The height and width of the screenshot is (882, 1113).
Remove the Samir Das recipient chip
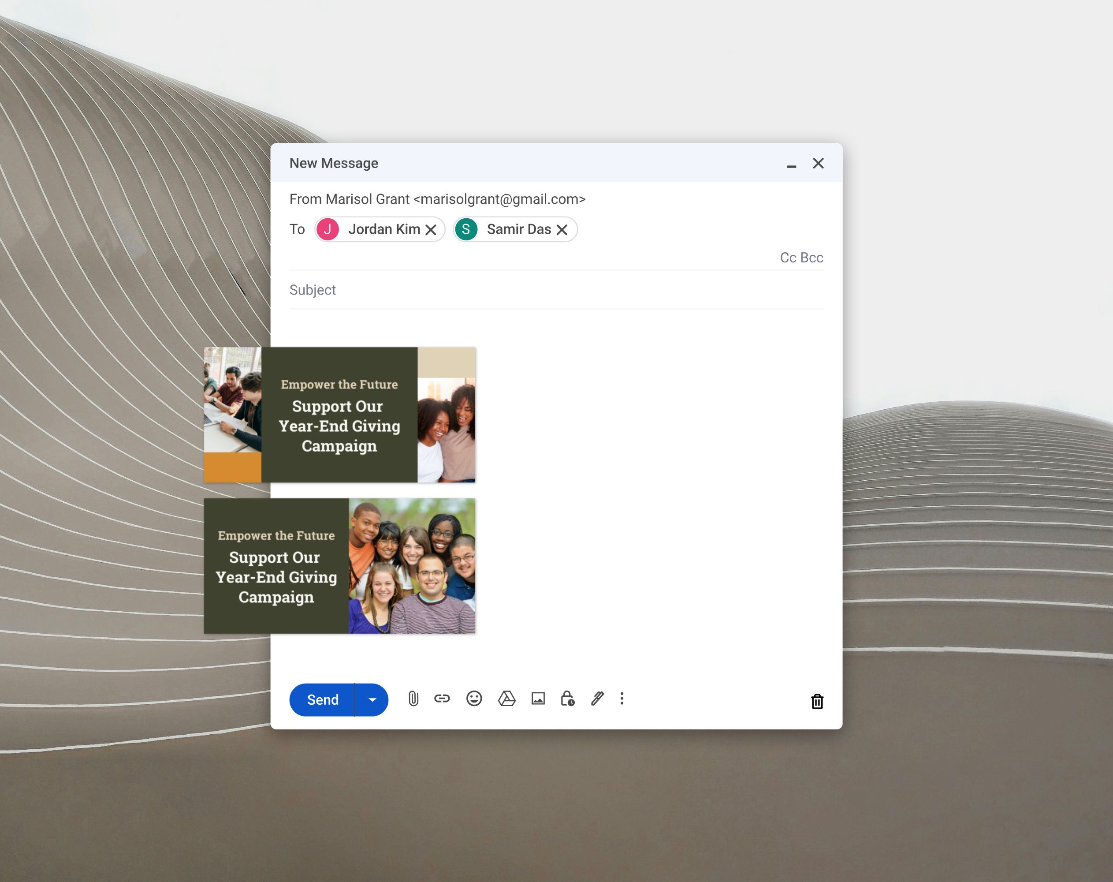pos(562,230)
